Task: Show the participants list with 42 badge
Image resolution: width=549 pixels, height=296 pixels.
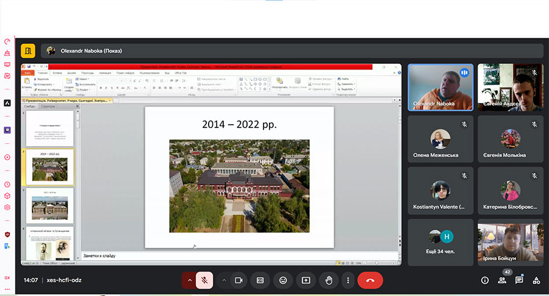Action: [x=502, y=280]
